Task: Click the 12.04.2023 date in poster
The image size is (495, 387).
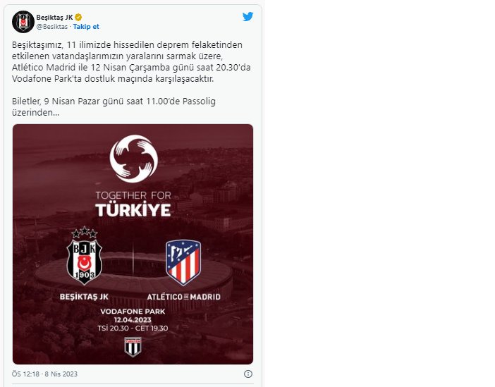Action: [x=133, y=320]
